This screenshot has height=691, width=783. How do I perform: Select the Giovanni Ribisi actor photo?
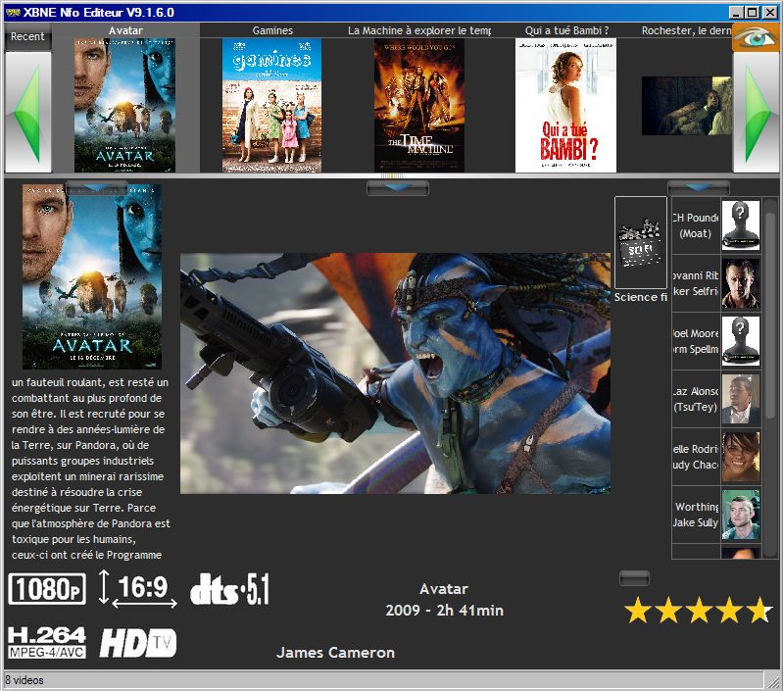click(x=741, y=283)
